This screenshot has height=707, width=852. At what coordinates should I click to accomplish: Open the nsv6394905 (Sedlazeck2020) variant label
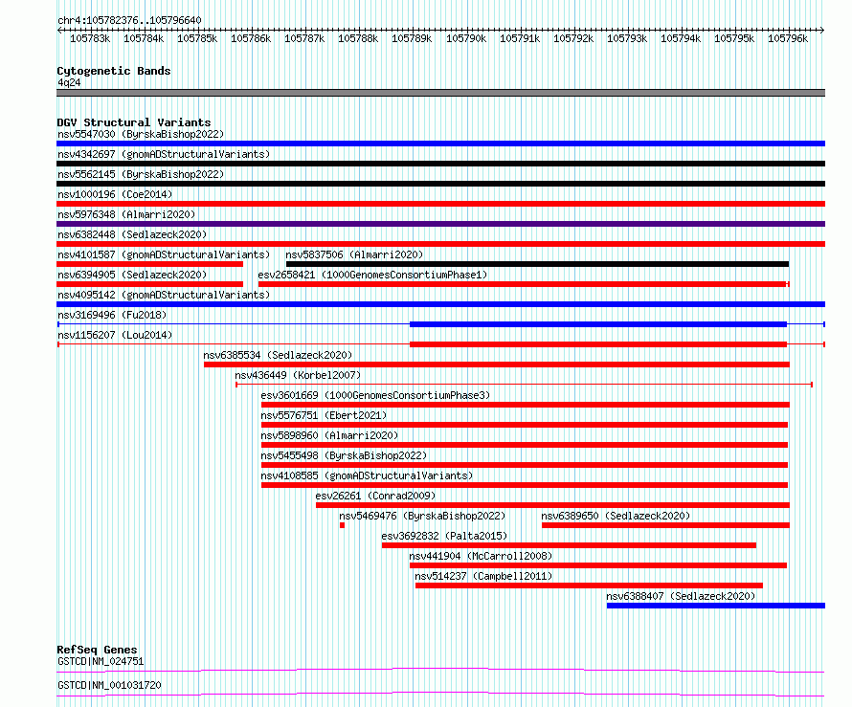pos(132,275)
